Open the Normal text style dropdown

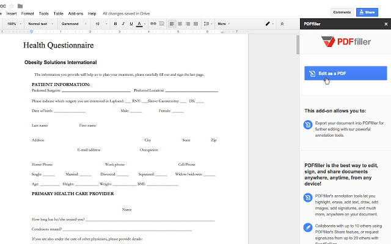pyautogui.click(x=40, y=24)
